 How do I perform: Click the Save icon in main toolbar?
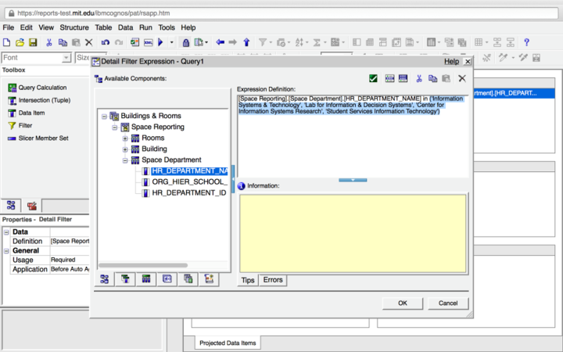click(33, 42)
